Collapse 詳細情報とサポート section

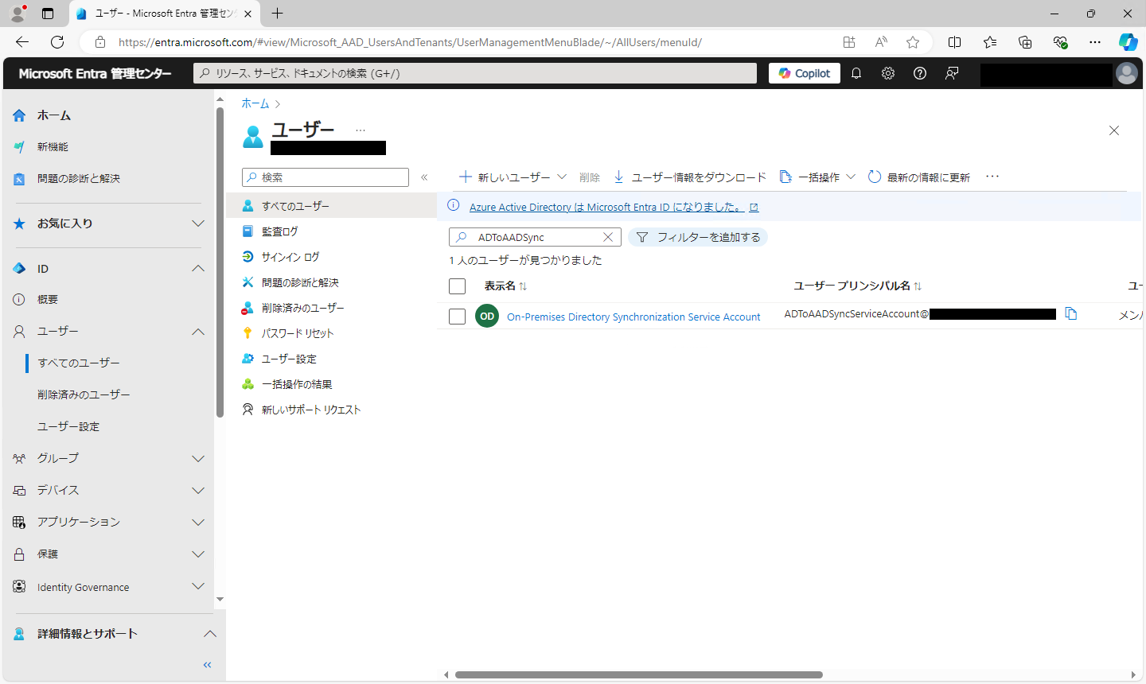click(210, 634)
